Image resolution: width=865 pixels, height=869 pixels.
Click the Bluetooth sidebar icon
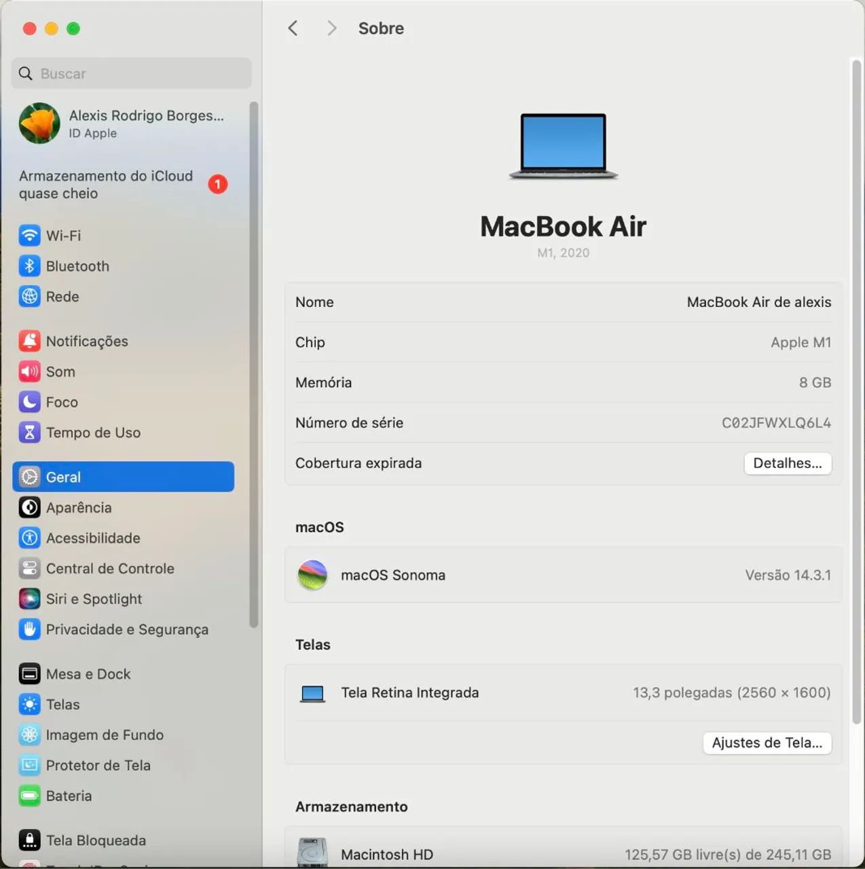pyautogui.click(x=29, y=266)
